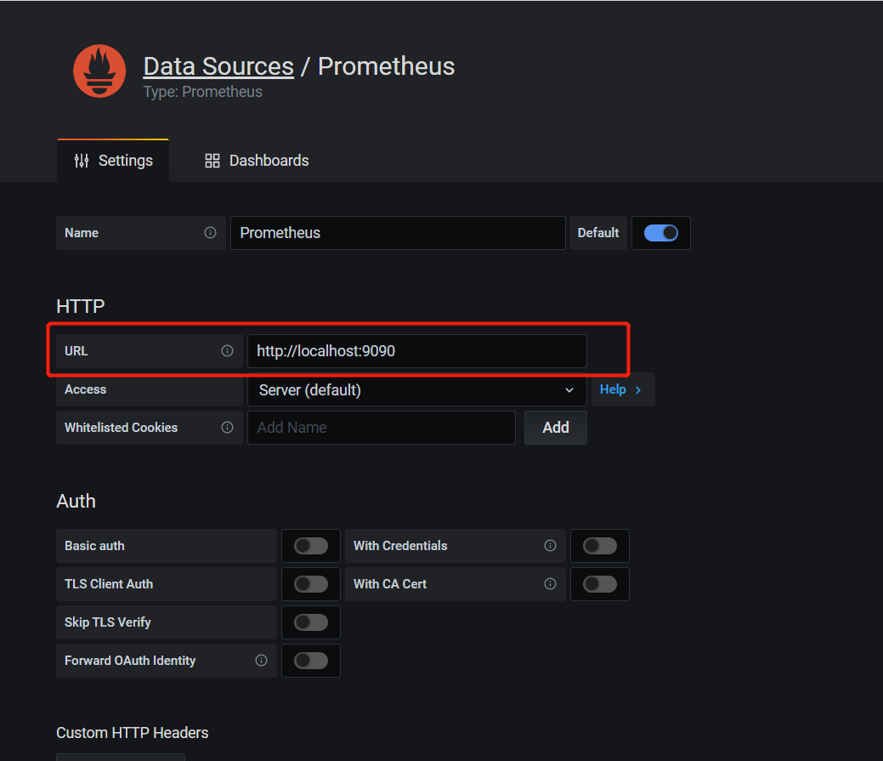Expand the Access Help section
Screen dimensions: 883x761
pos(621,389)
